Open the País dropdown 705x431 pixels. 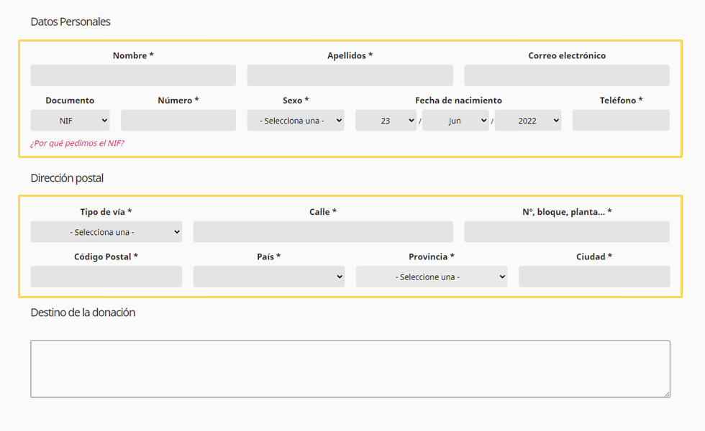click(268, 277)
